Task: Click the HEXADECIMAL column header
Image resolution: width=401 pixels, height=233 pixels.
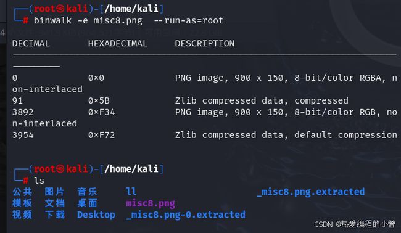Action: point(118,43)
